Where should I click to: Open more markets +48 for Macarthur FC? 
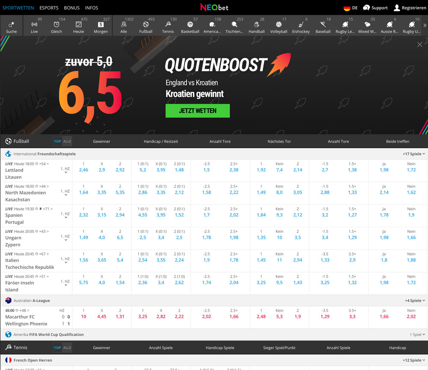24,310
